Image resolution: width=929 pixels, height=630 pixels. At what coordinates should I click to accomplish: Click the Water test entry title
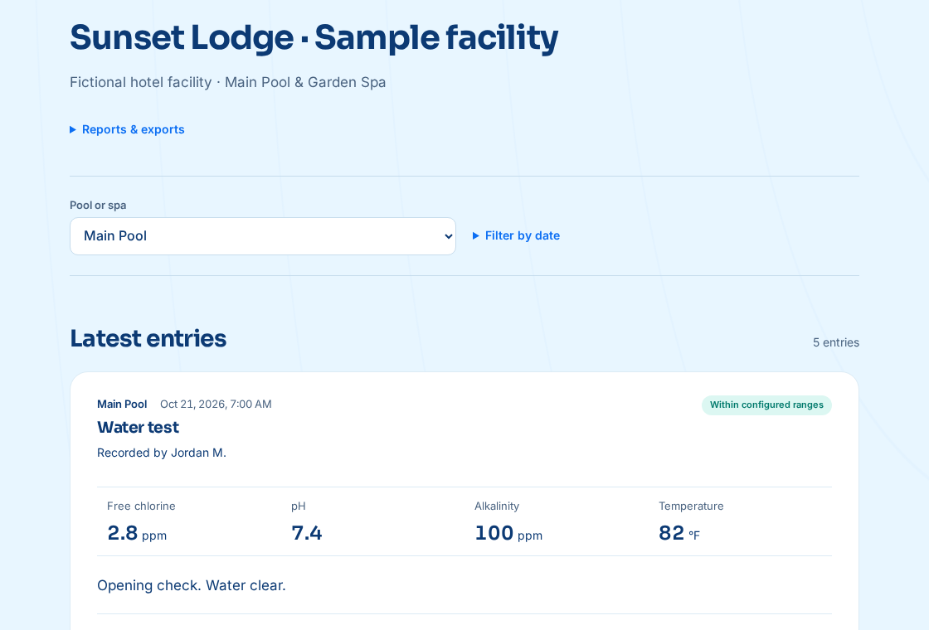tap(138, 428)
